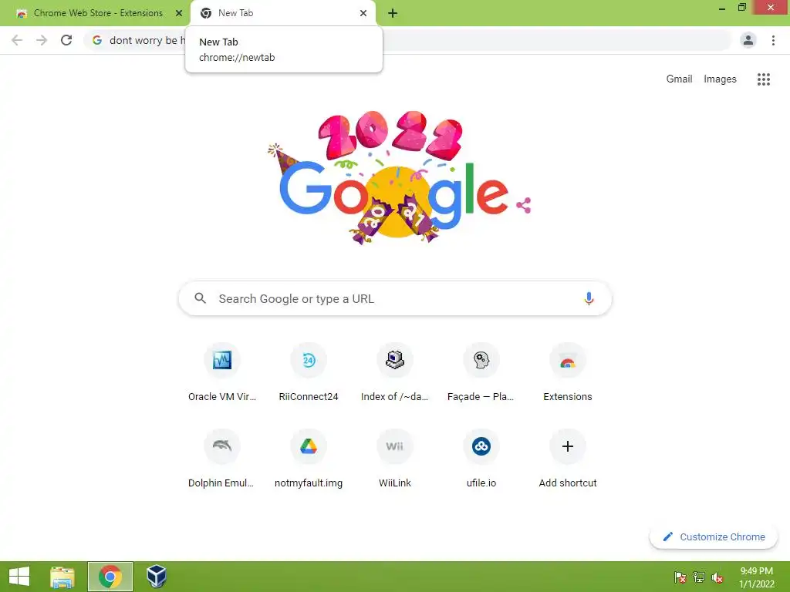
Task: Select the New Tab tab
Action: [x=283, y=13]
